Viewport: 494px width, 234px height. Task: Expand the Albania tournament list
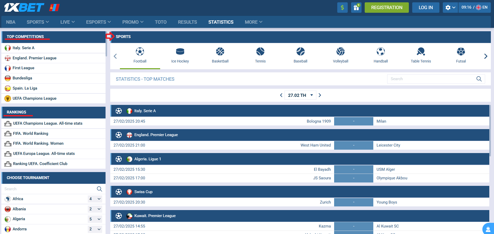95,209
